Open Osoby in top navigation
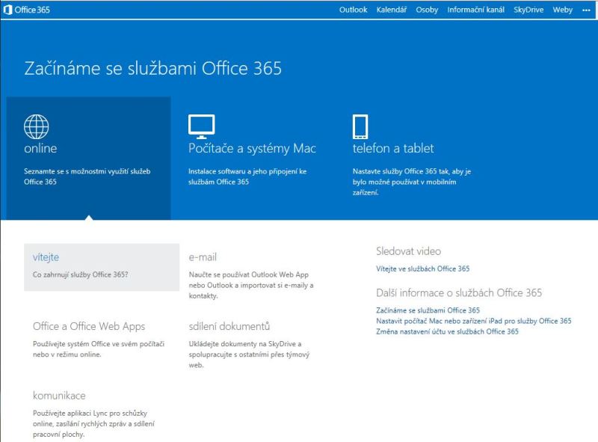598x442 pixels. coord(427,10)
